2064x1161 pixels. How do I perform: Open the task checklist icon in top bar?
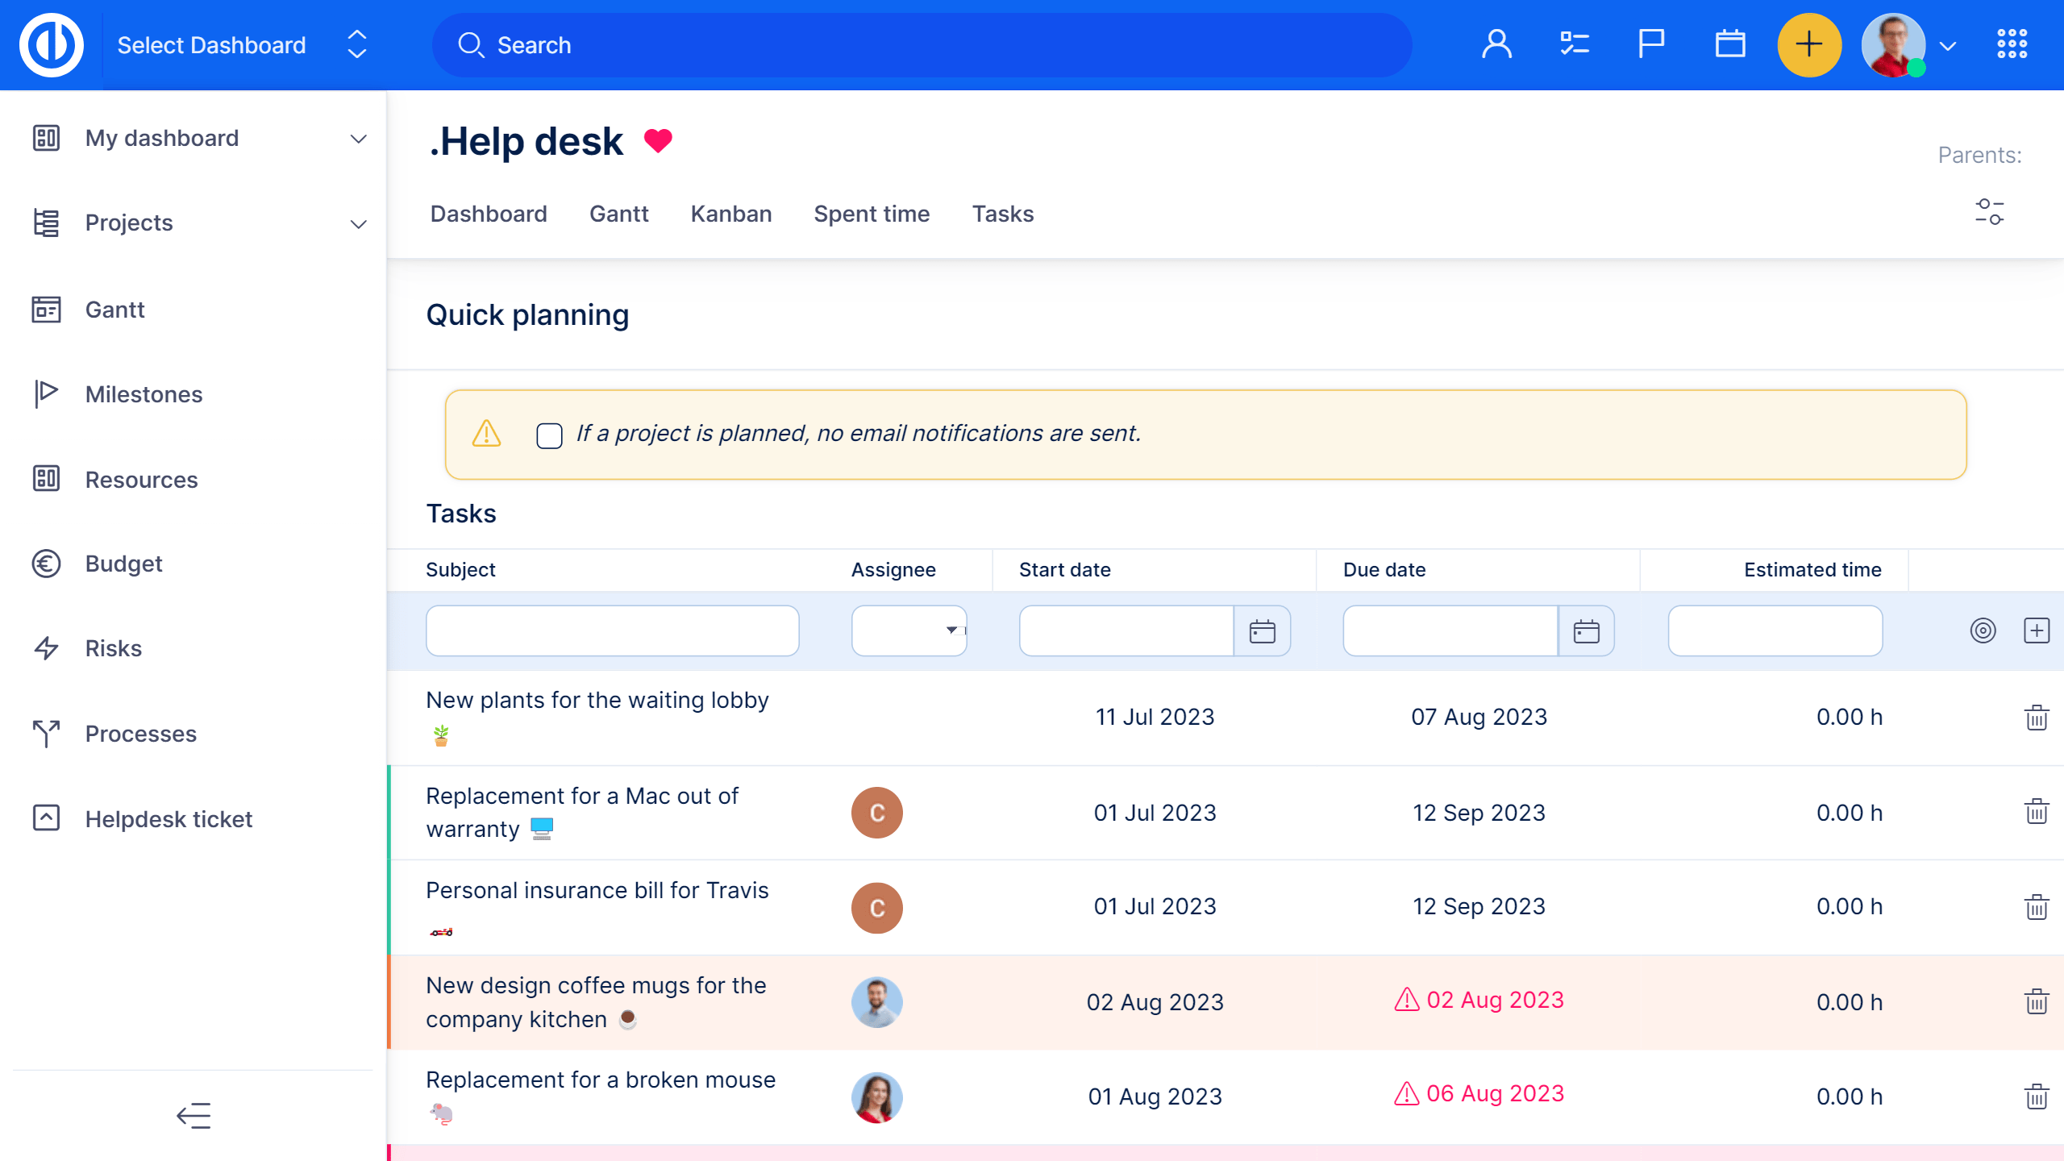click(1572, 44)
